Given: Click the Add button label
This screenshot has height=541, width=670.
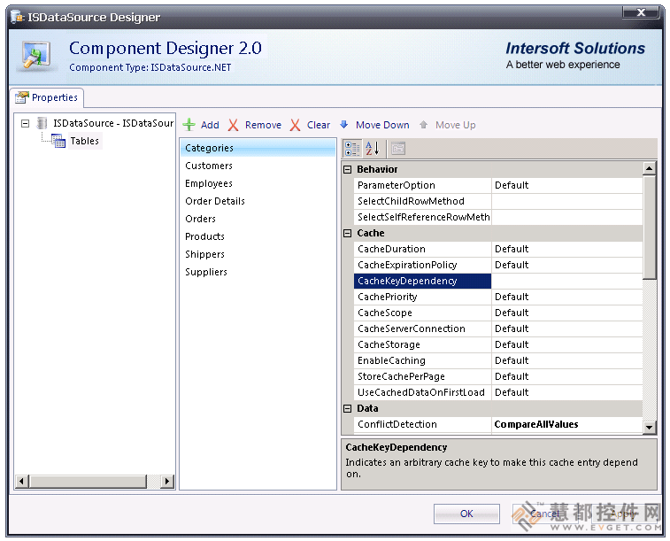Looking at the screenshot, I should (210, 125).
